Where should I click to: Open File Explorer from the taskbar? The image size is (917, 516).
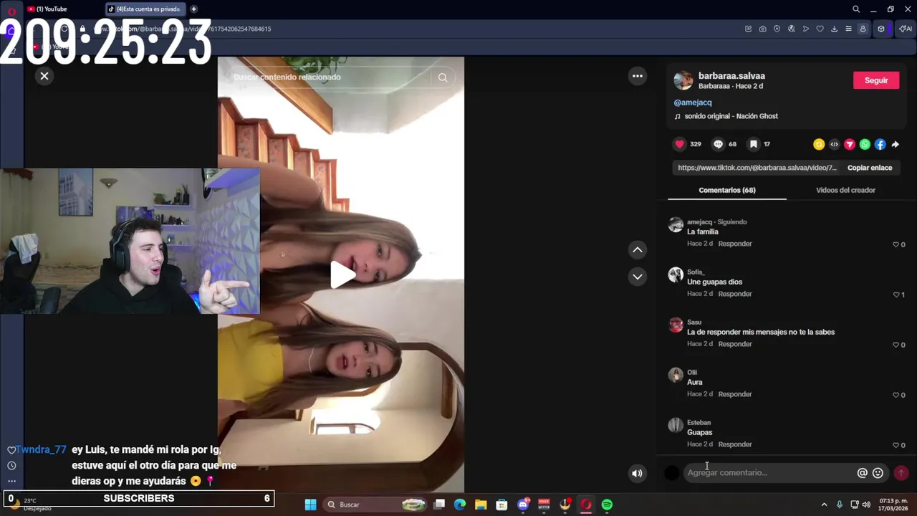(481, 505)
